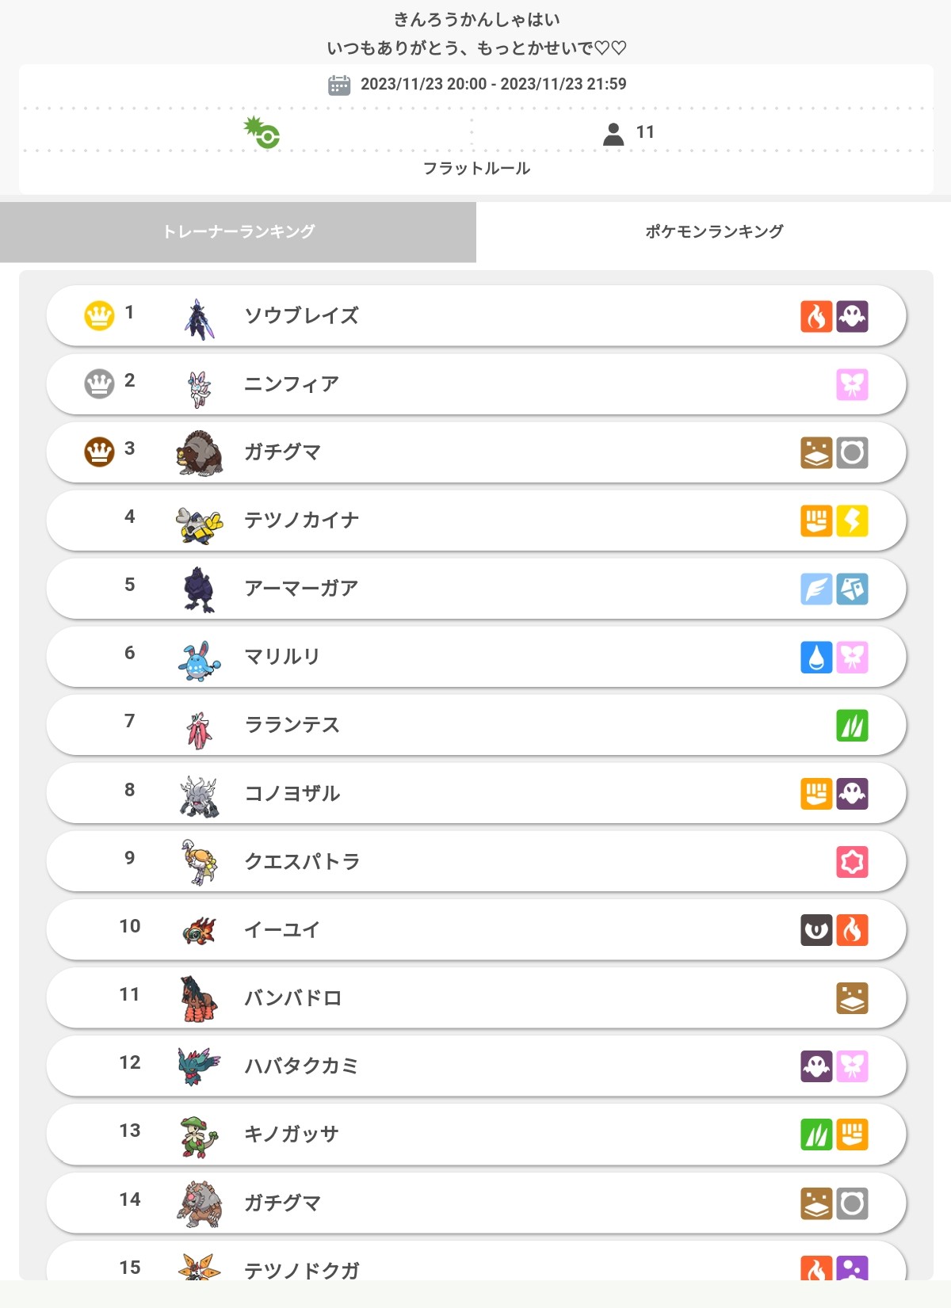Screen dimensions: 951x1308
Task: Click the Water type icon on マリルリ
Action: (816, 657)
